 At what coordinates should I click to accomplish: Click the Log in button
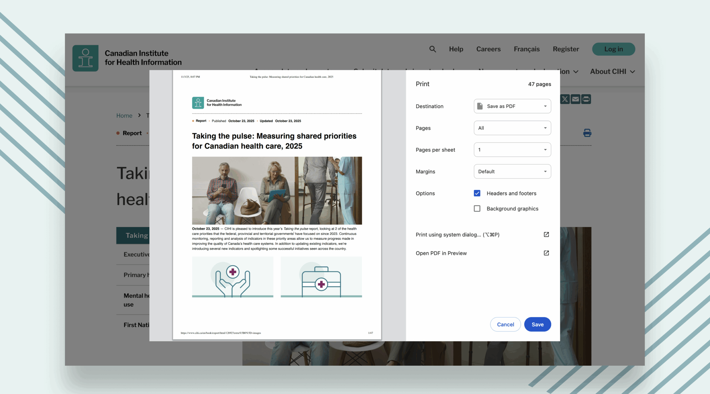(613, 49)
